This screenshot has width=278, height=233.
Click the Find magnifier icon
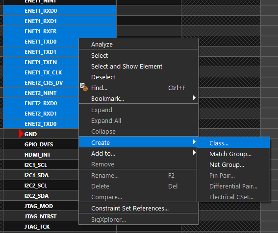tap(84, 87)
